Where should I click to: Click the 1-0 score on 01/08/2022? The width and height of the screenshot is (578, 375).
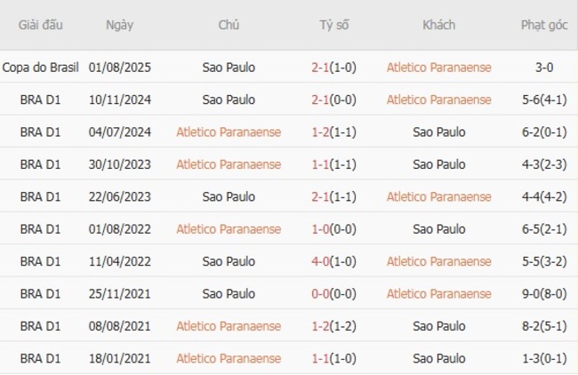320,229
